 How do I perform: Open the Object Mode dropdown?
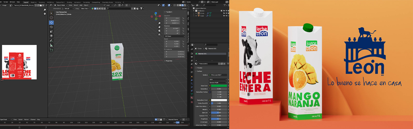pos(61,5)
